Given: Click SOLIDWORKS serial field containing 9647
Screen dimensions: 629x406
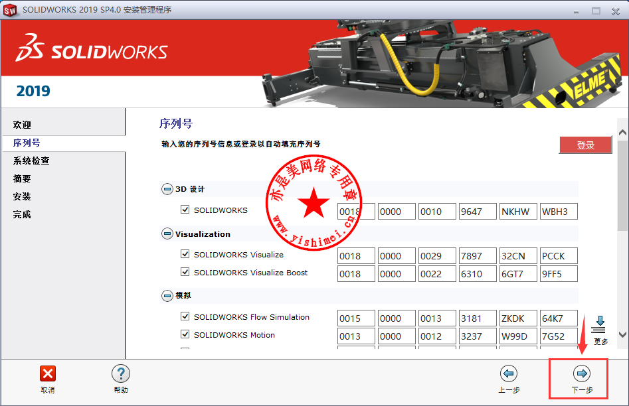Looking at the screenshot, I should 478,212.
